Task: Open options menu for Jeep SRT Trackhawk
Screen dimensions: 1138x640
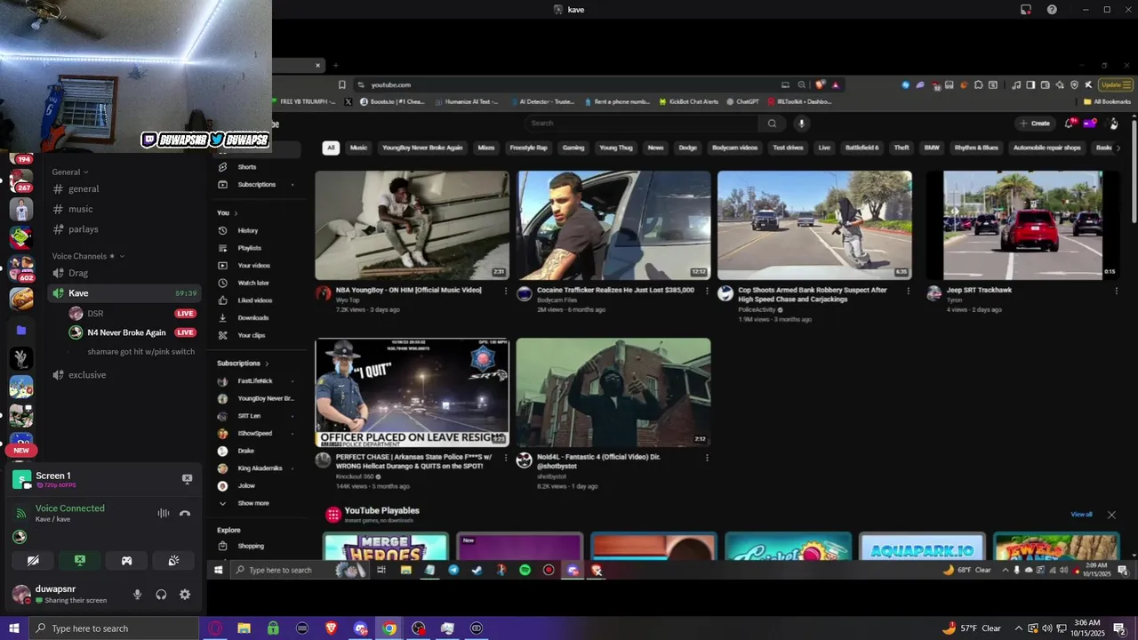Action: click(1116, 291)
